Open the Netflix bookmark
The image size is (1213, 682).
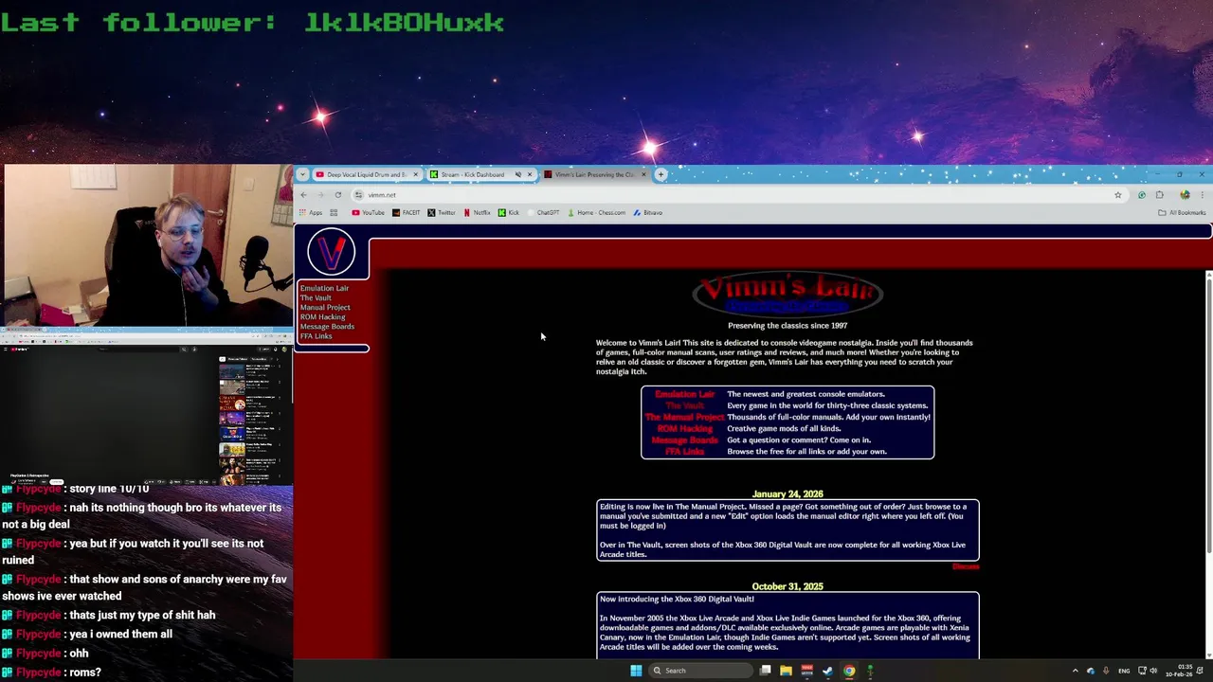click(477, 213)
